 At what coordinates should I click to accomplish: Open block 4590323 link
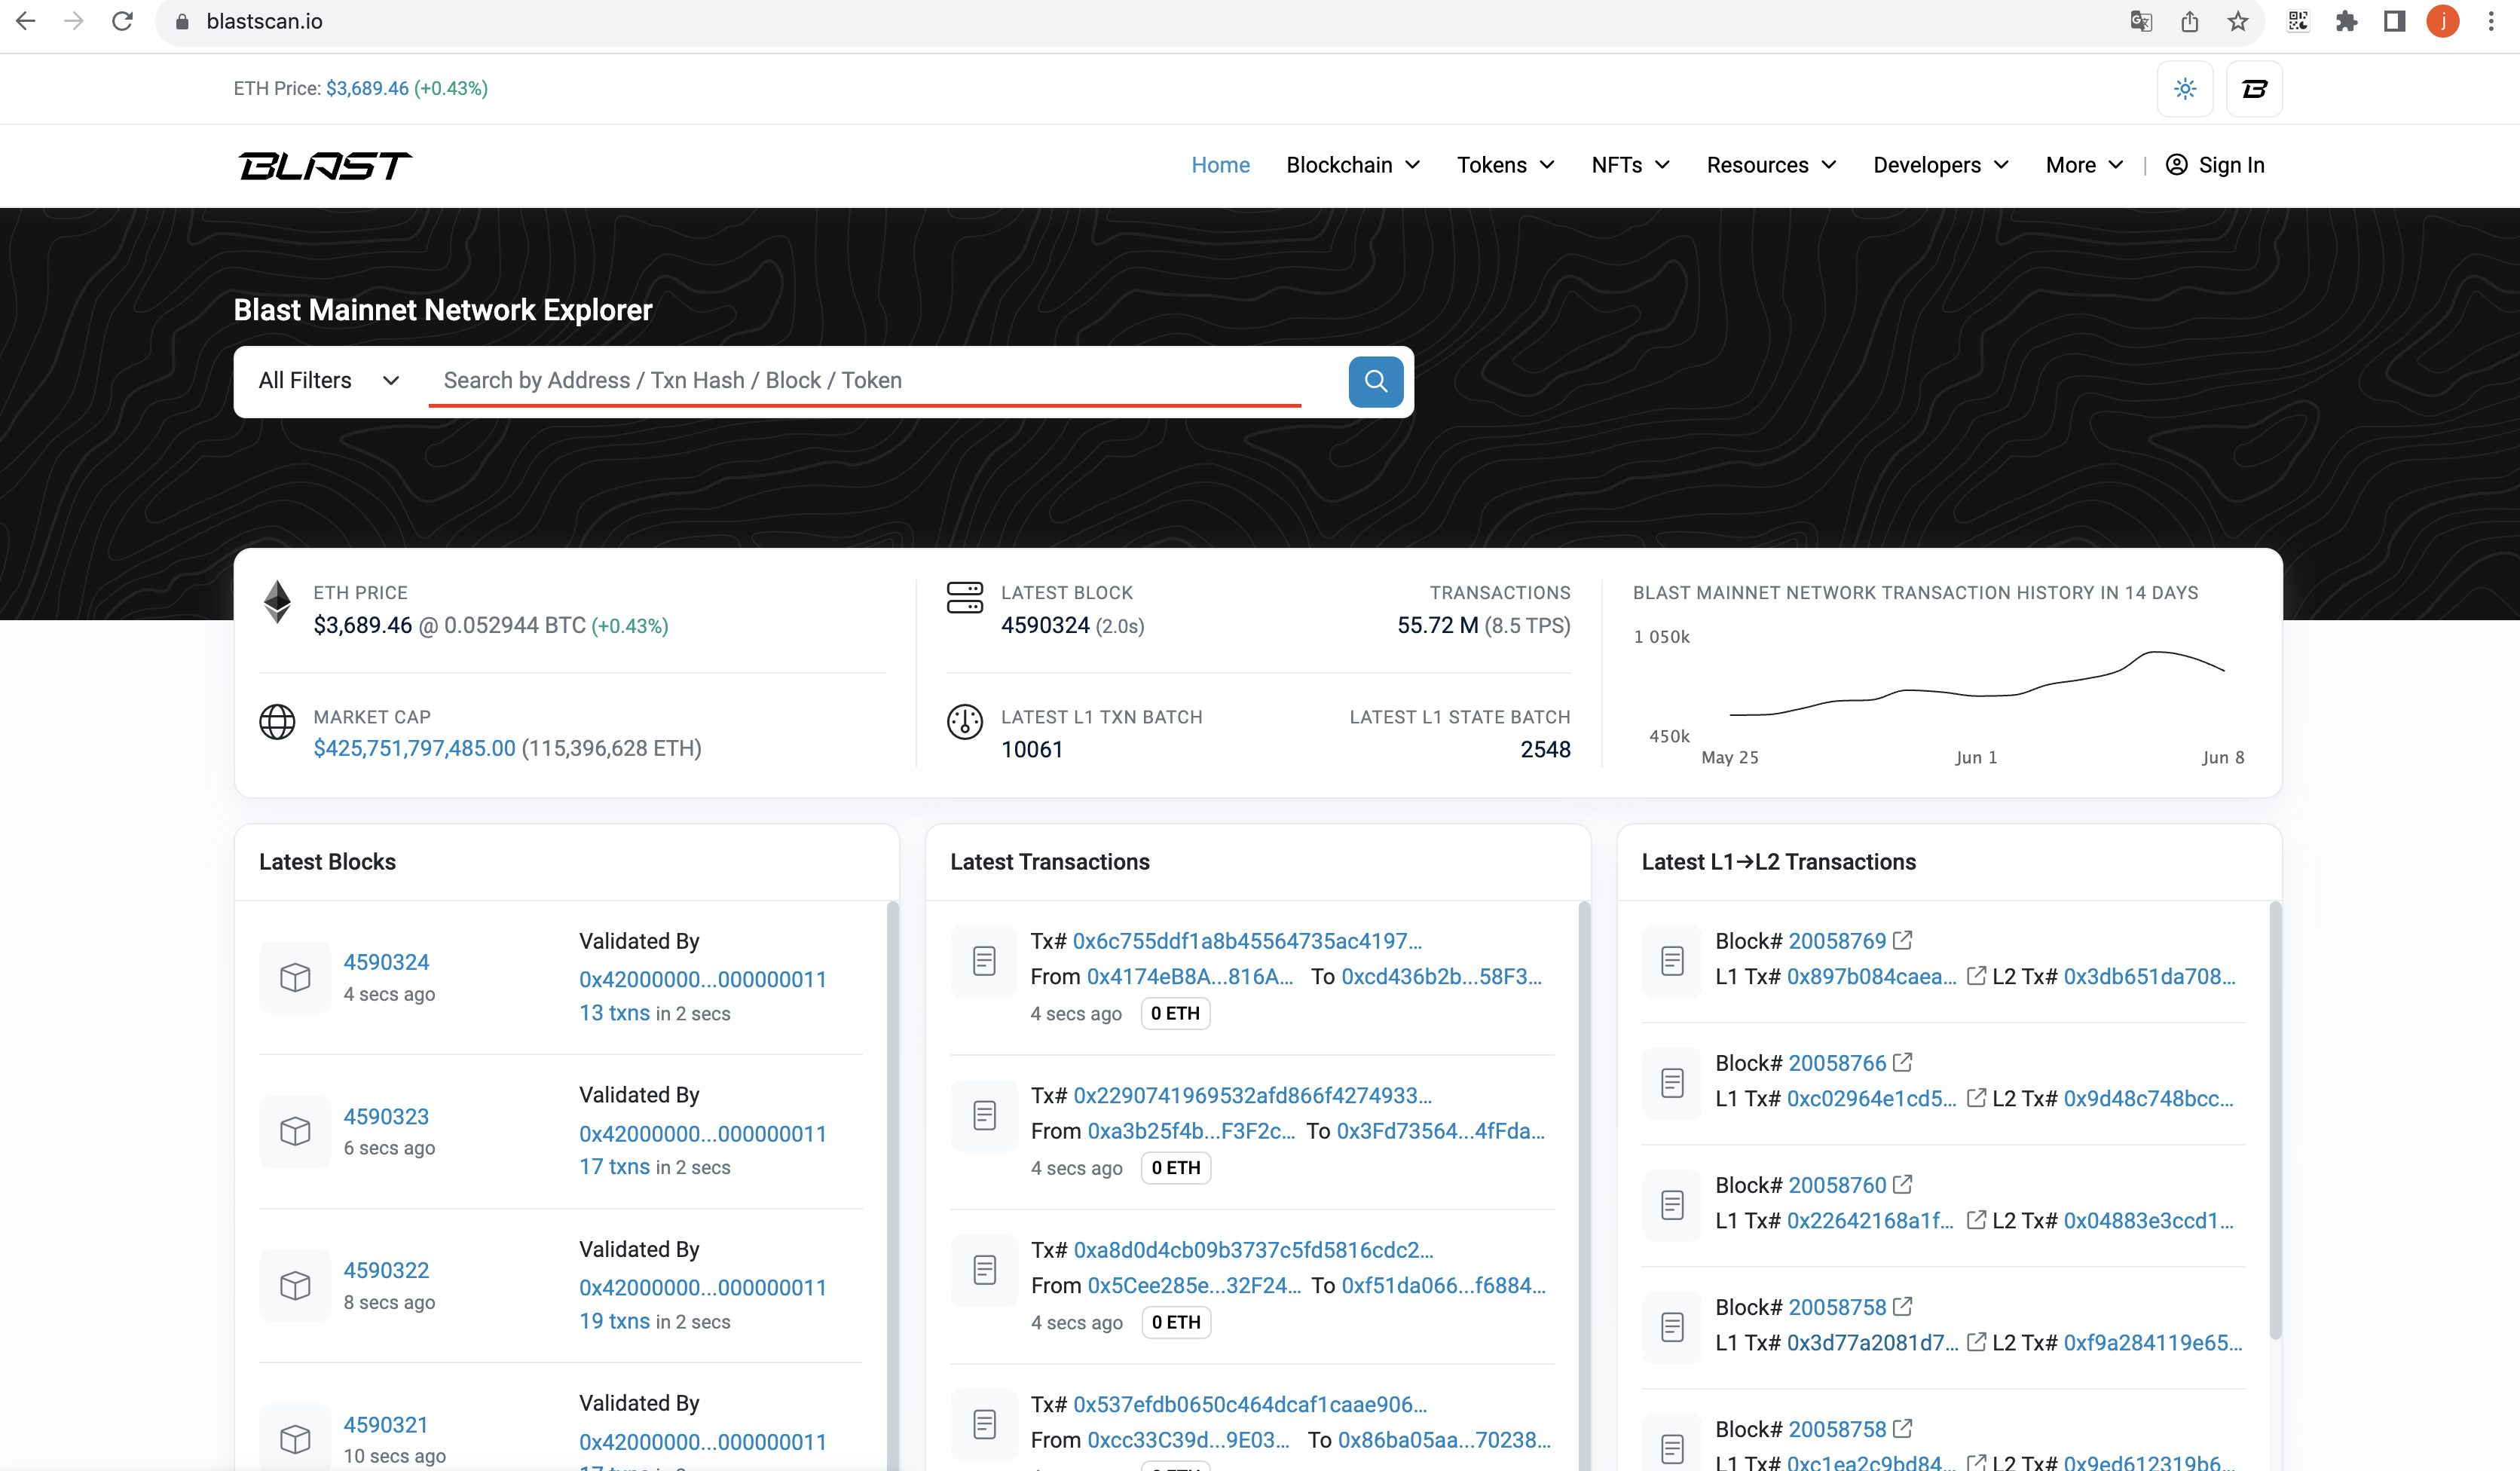coord(386,1116)
